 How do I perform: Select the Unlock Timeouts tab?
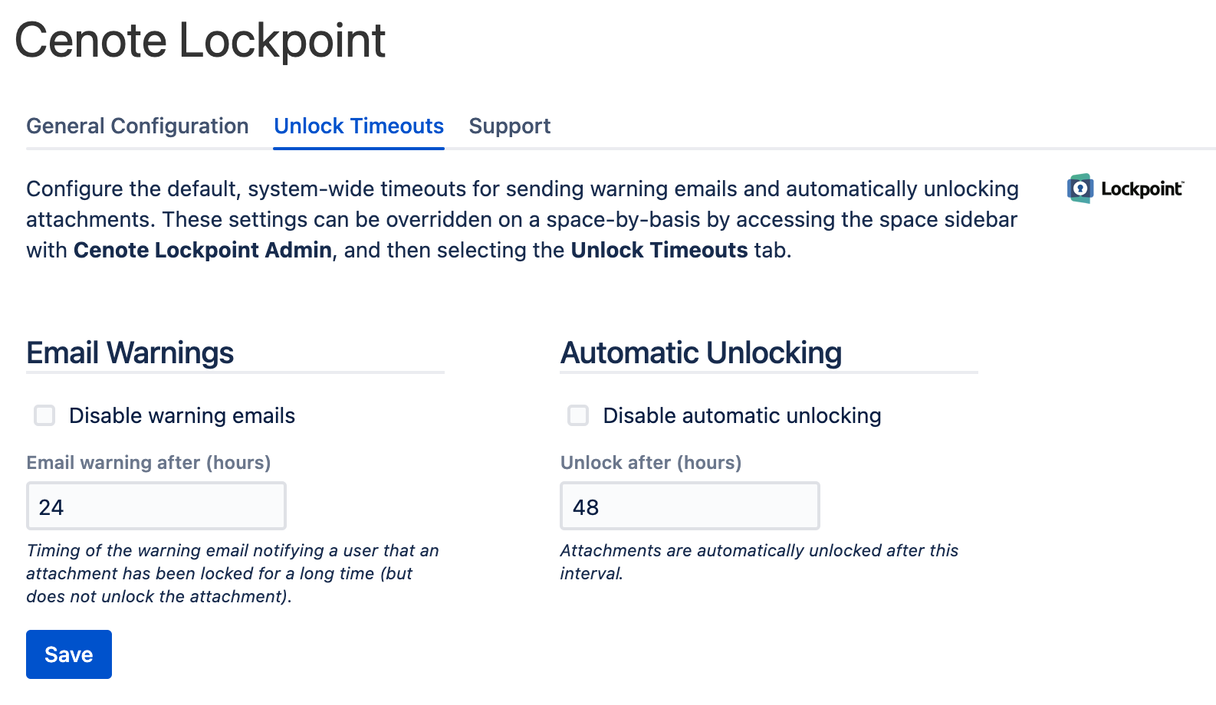coord(359,126)
